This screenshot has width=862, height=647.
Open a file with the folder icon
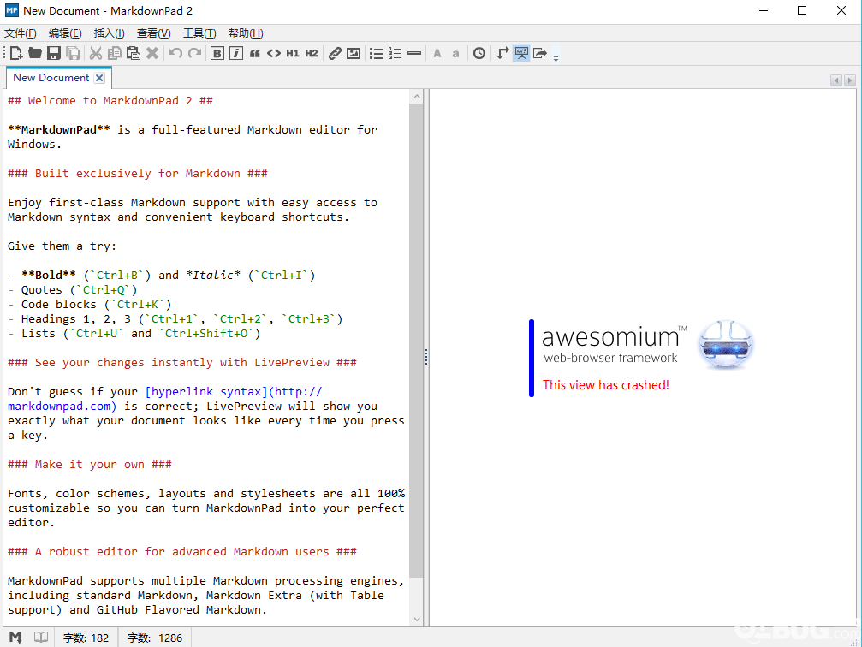click(x=34, y=53)
